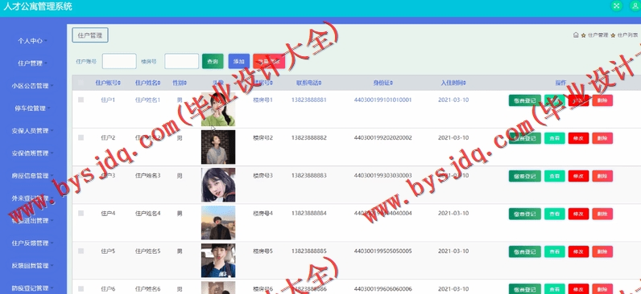This screenshot has width=641, height=294.
Task: Expand the 反馈回复管理 sidebar menu
Action: pyautogui.click(x=32, y=265)
